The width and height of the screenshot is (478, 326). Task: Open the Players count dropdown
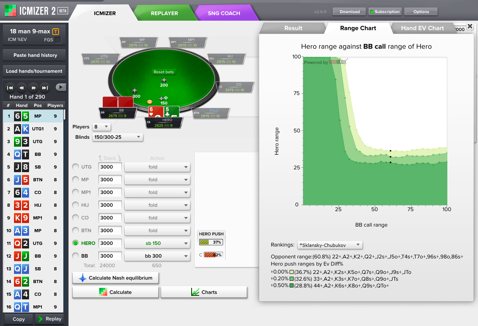[101, 127]
